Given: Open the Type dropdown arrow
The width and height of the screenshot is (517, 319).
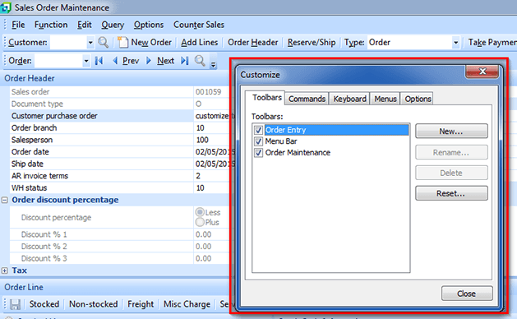Looking at the screenshot, I should click(455, 43).
